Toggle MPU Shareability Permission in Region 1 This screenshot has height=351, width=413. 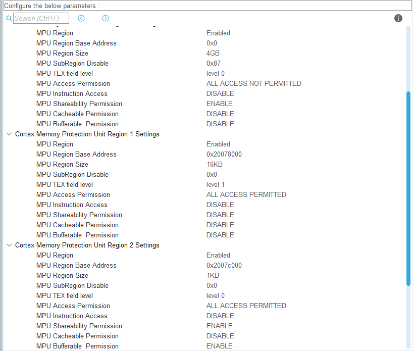220,215
